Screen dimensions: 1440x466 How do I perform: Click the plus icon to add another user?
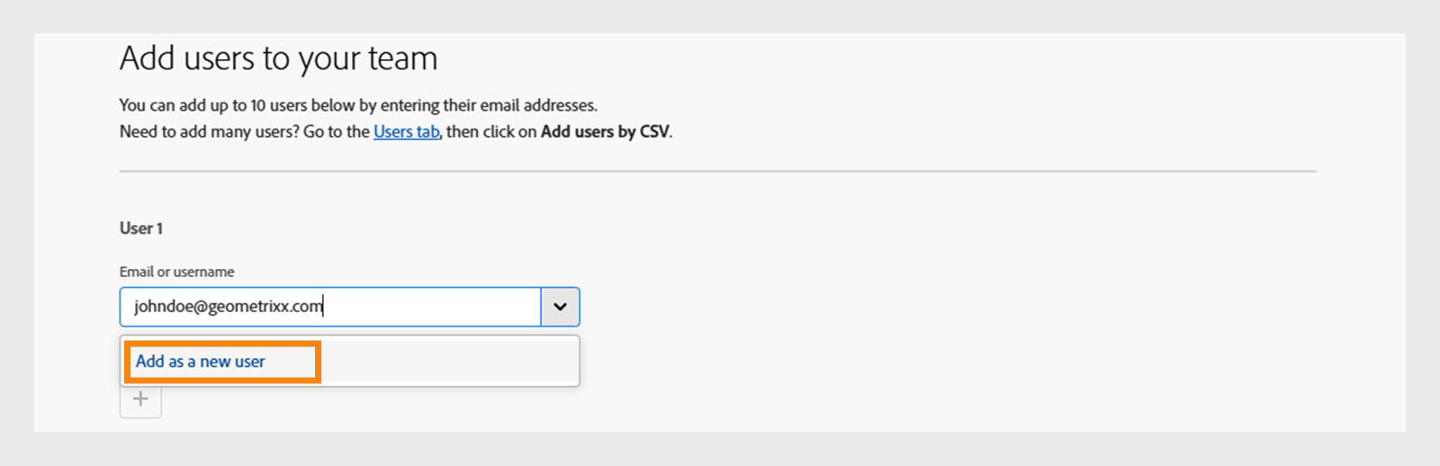click(140, 399)
